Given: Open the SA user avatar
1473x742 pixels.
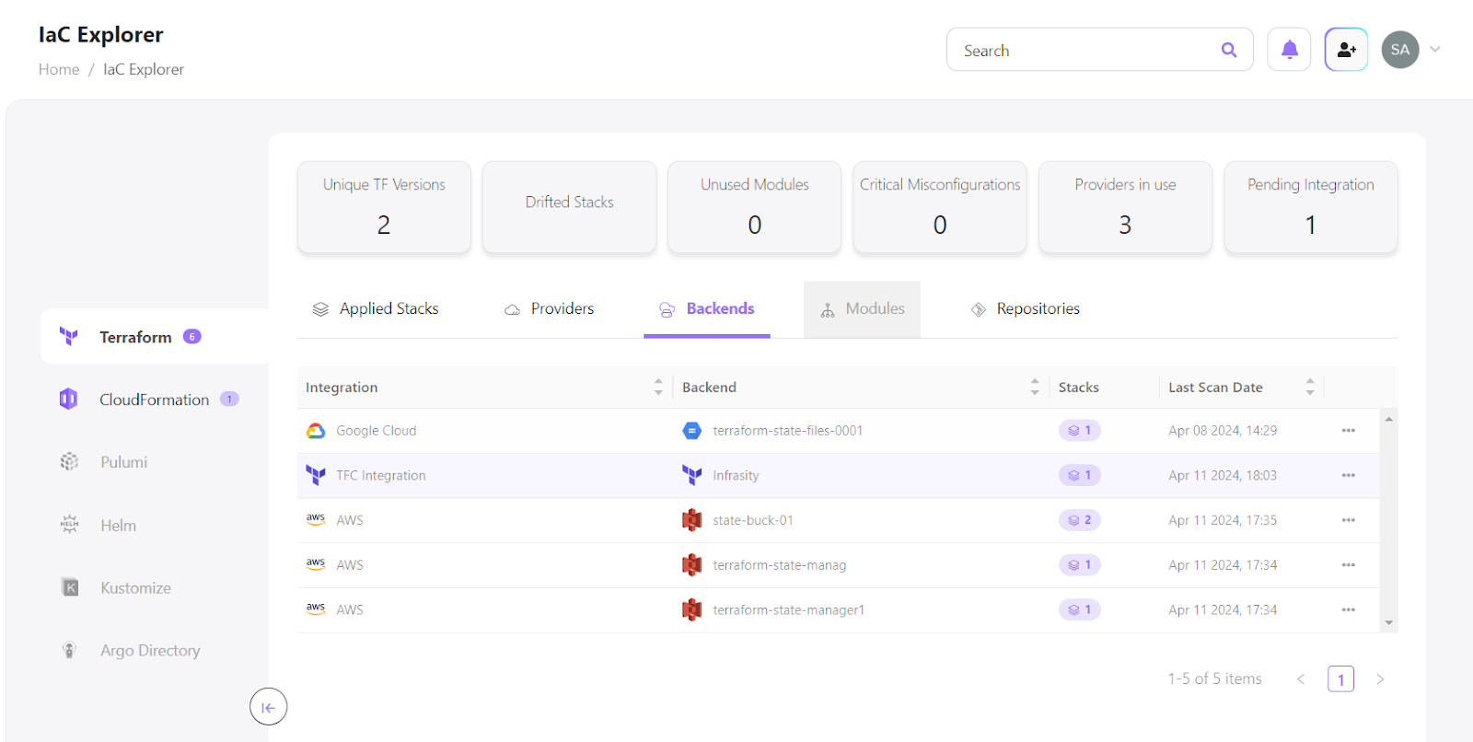Looking at the screenshot, I should pyautogui.click(x=1400, y=50).
